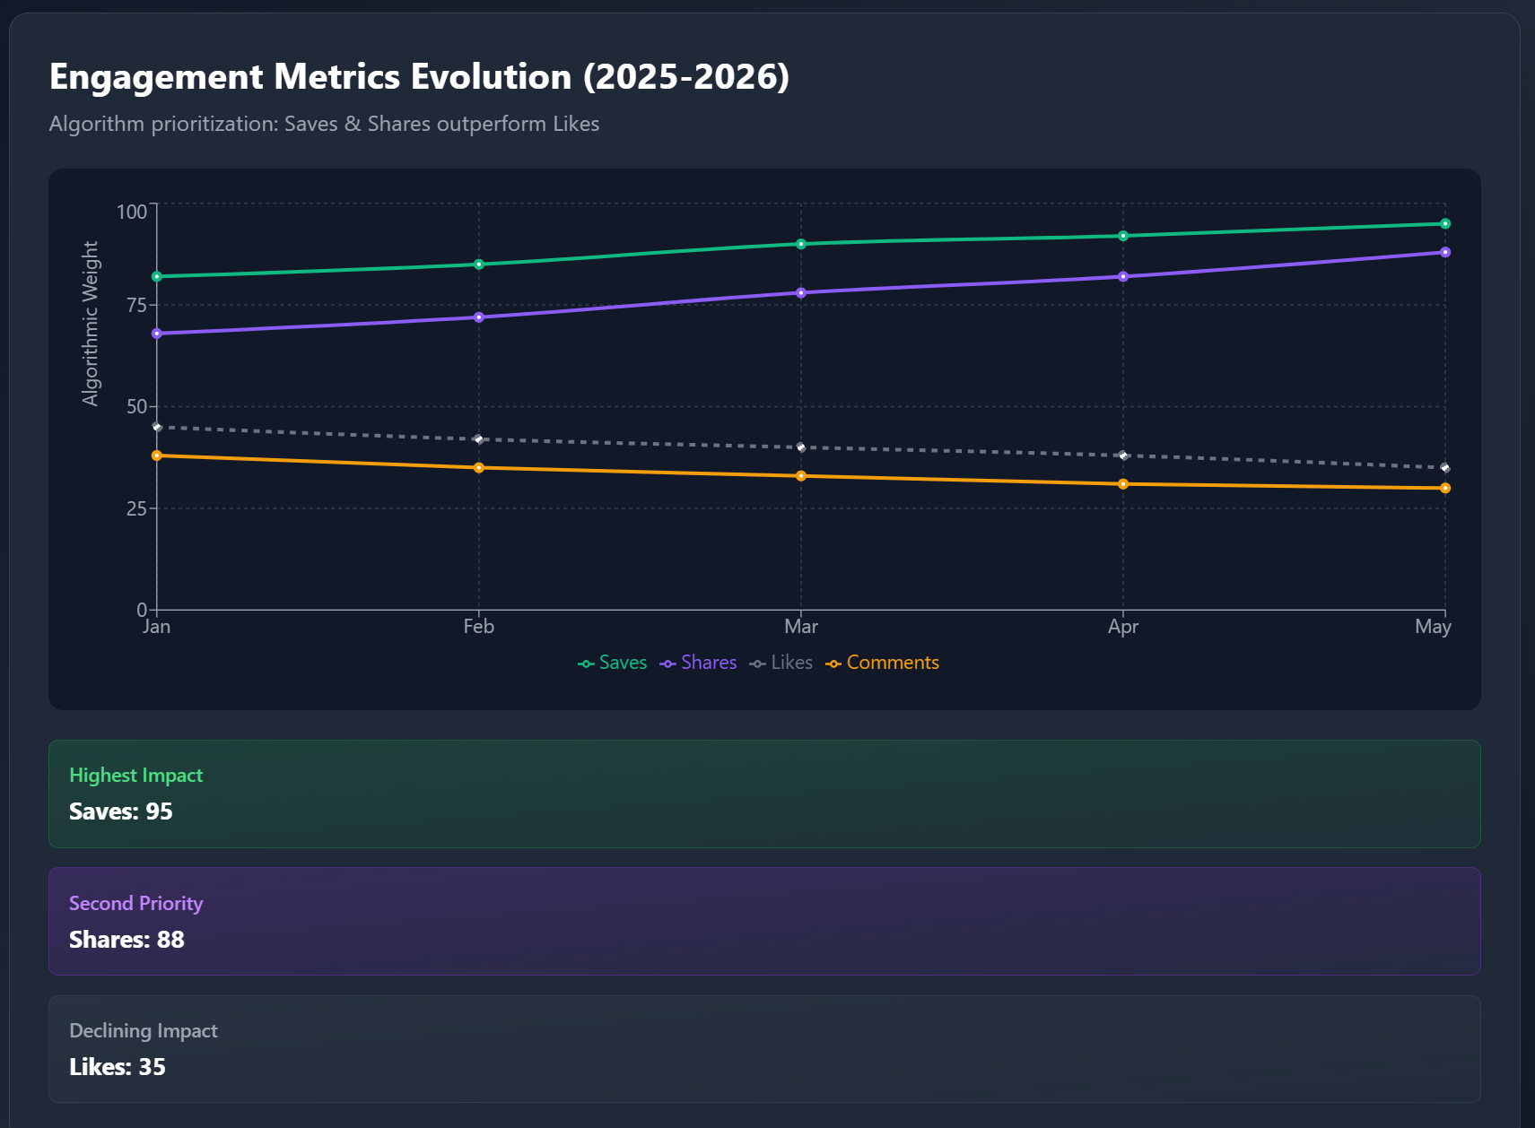Click the Shares data point for March
Image resolution: width=1535 pixels, height=1128 pixels.
pos(801,293)
